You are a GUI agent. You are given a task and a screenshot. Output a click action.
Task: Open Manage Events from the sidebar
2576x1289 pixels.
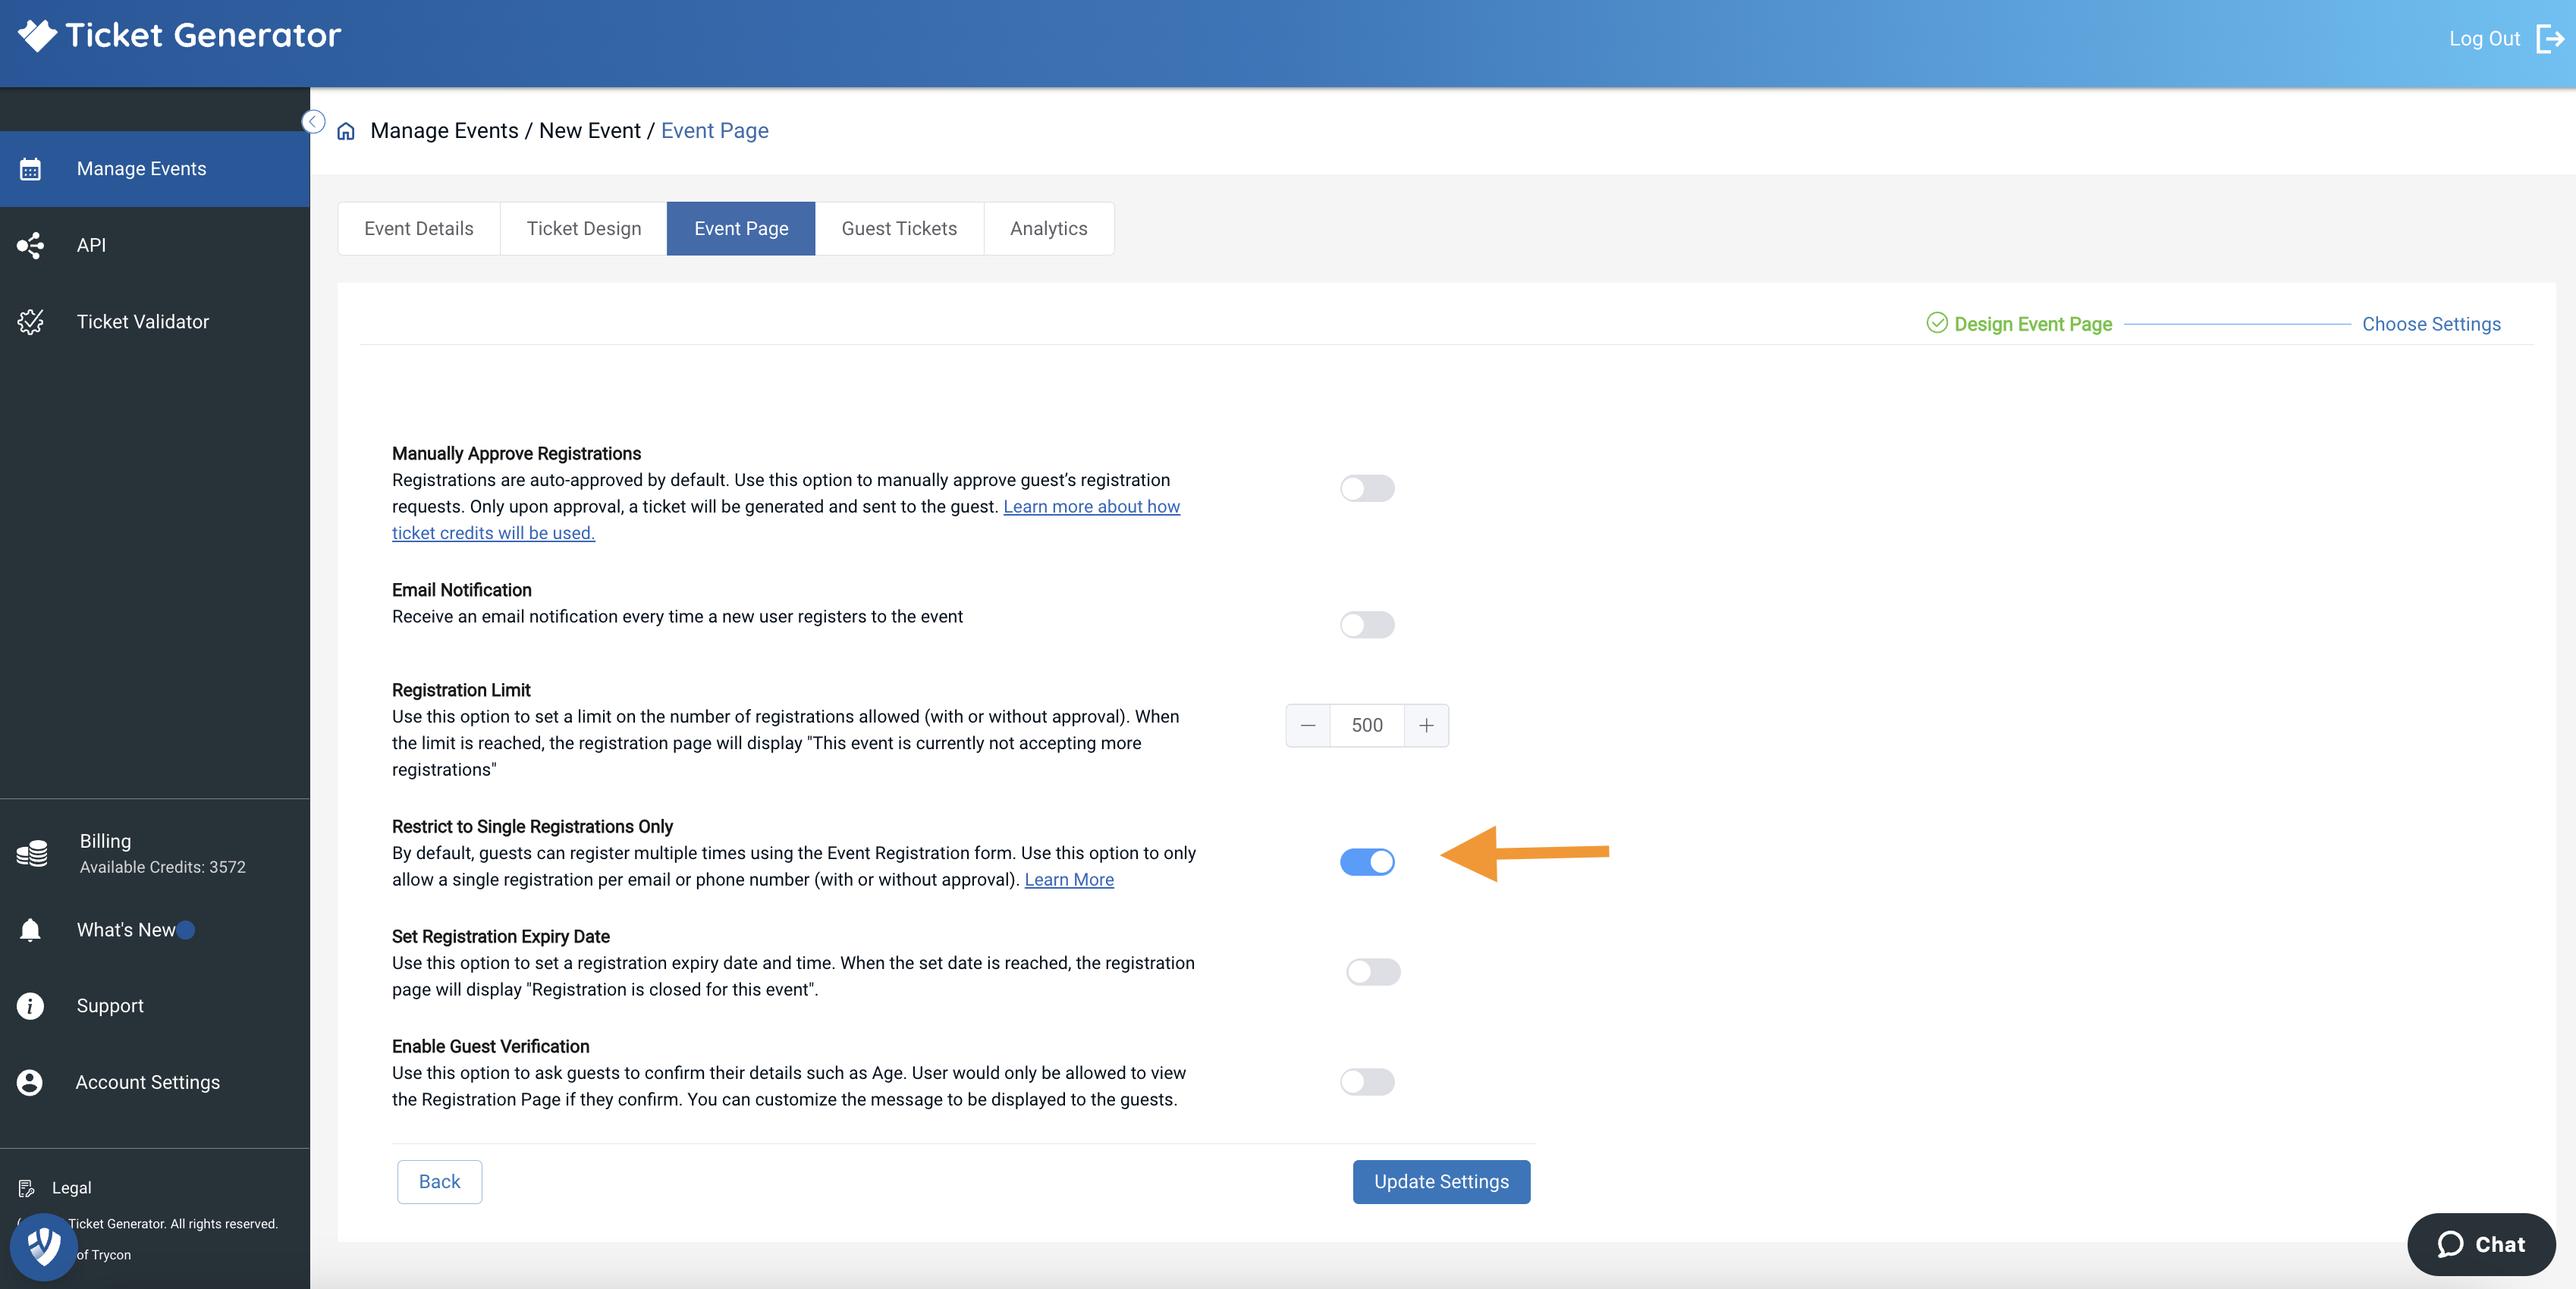[x=140, y=168]
